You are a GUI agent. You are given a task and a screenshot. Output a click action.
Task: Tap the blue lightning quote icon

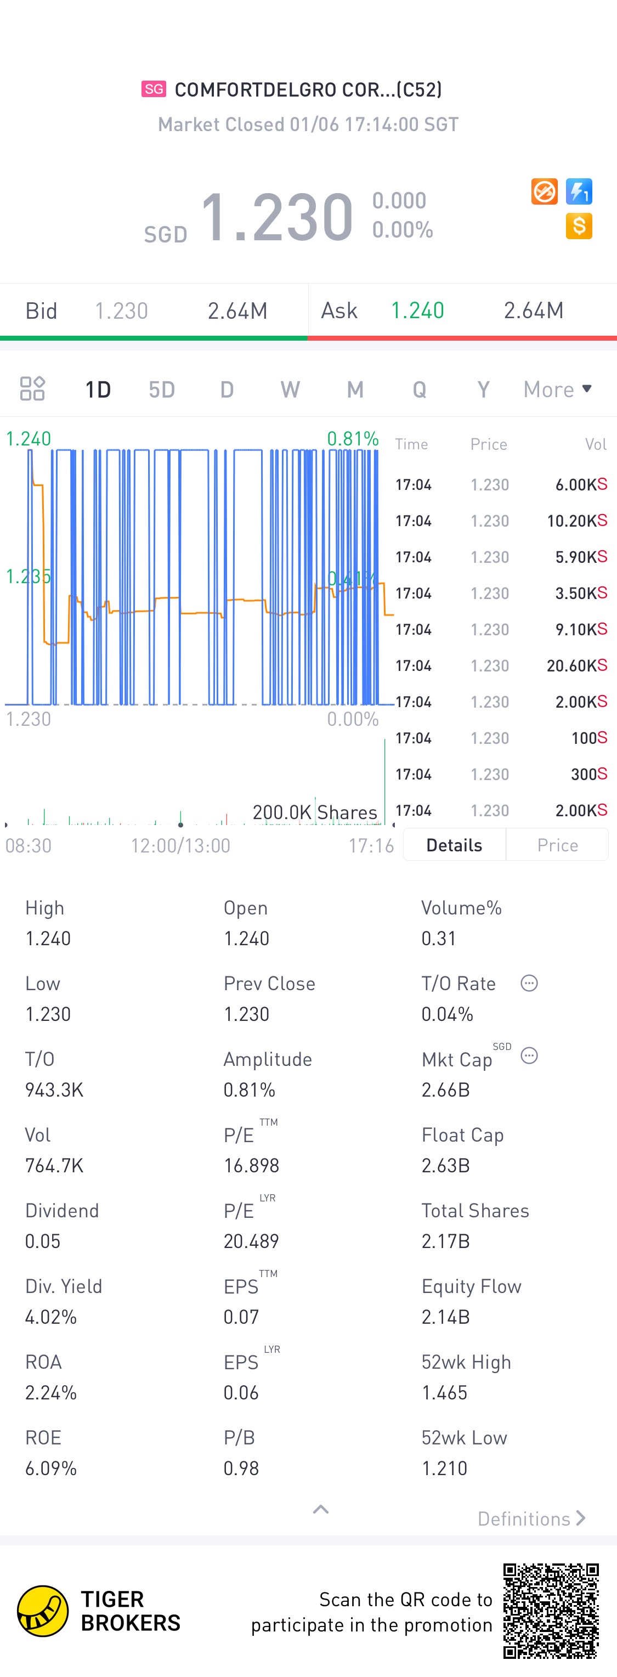[x=579, y=191]
